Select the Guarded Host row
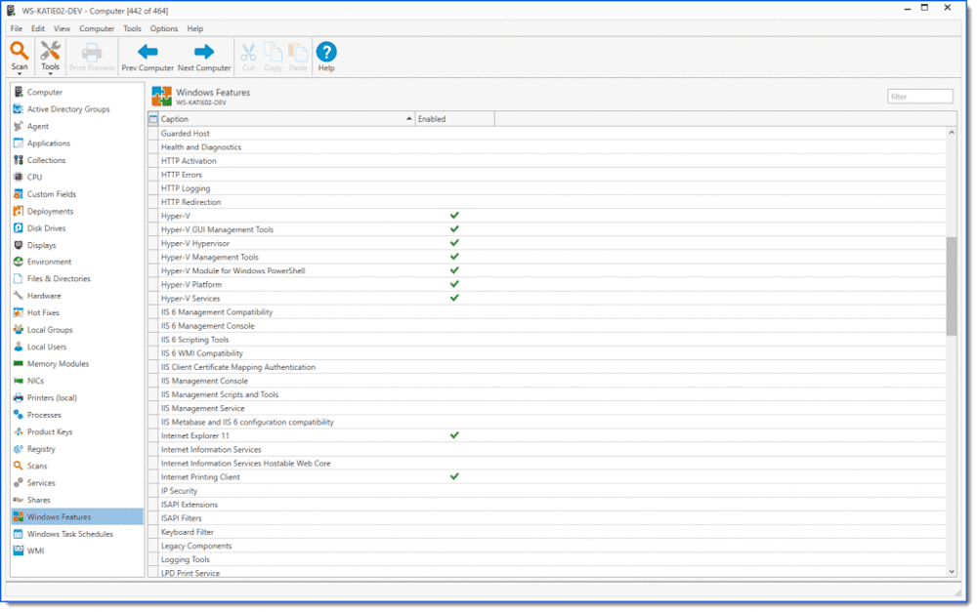 point(547,133)
